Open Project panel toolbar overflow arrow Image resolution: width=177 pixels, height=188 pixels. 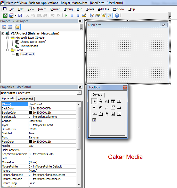(x=81, y=27)
